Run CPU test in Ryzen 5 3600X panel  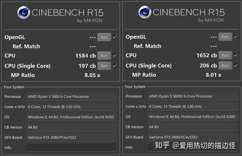[x=225, y=55]
